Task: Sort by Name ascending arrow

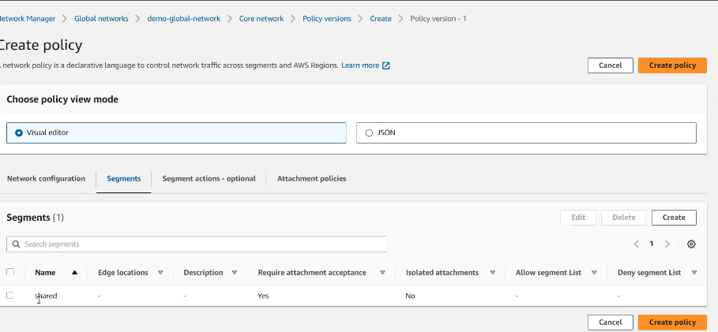Action: click(74, 273)
